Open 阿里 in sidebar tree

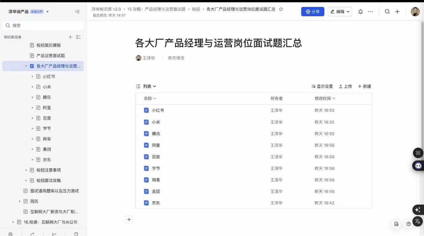[47, 108]
